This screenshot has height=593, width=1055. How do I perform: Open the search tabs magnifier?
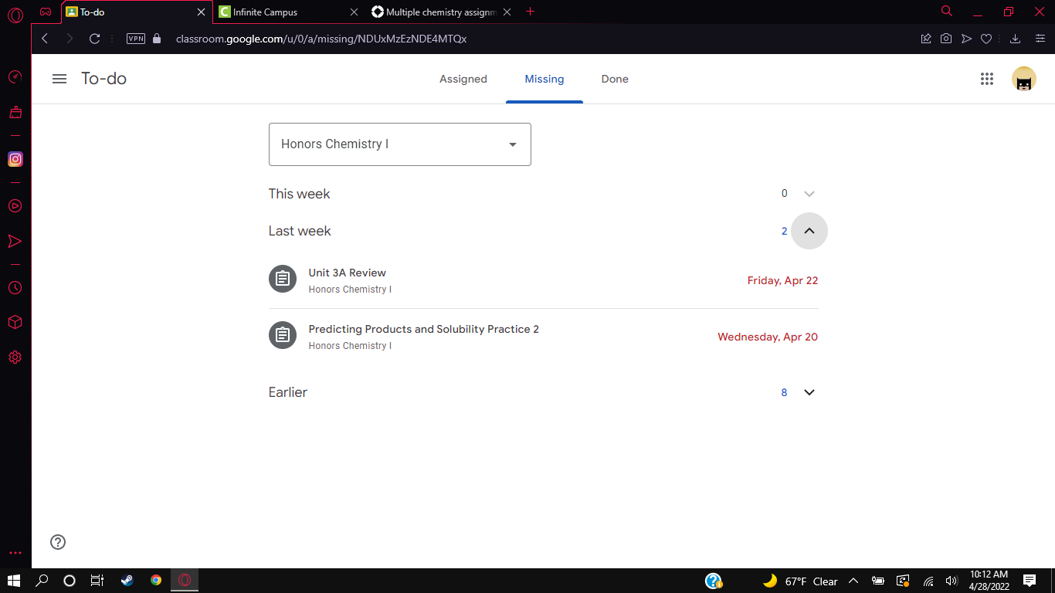[947, 12]
